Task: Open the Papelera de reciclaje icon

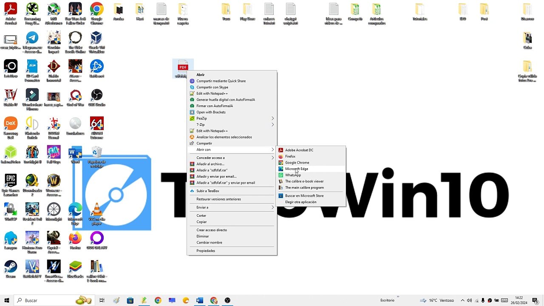Action: point(97,156)
